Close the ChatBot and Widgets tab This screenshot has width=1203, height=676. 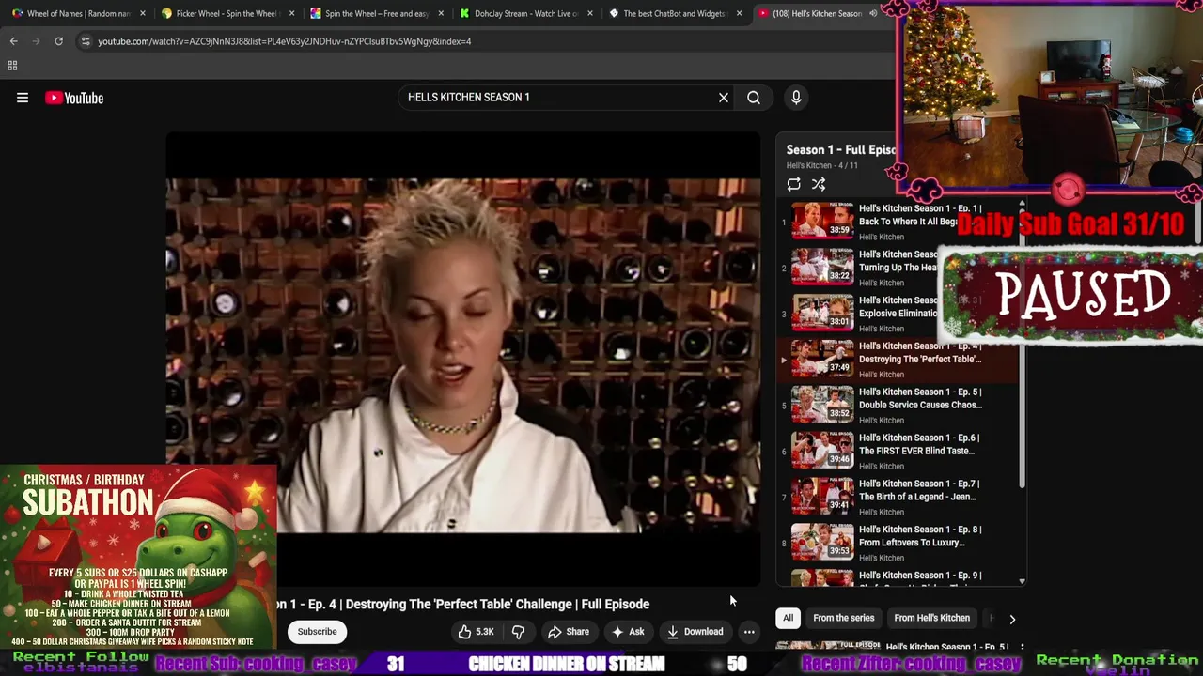point(739,14)
